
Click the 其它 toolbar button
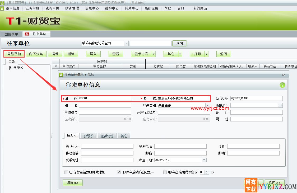(171, 54)
